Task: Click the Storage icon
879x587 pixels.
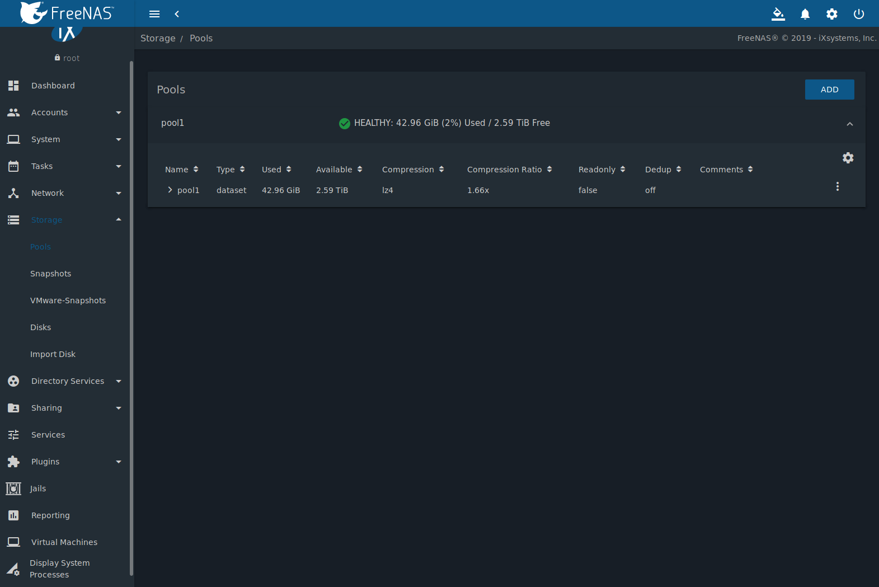Action: 13,220
